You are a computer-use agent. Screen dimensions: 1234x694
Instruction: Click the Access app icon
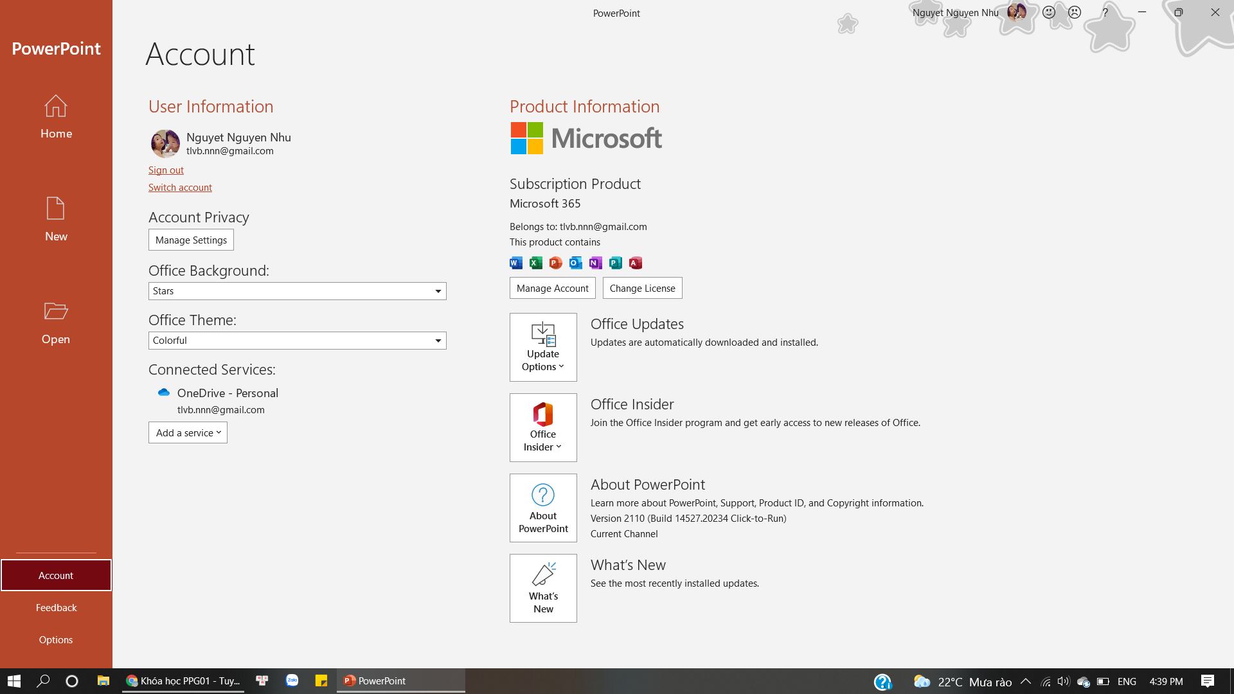[636, 263]
